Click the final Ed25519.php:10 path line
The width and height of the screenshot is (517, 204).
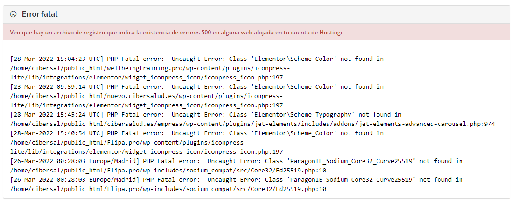click(x=168, y=189)
